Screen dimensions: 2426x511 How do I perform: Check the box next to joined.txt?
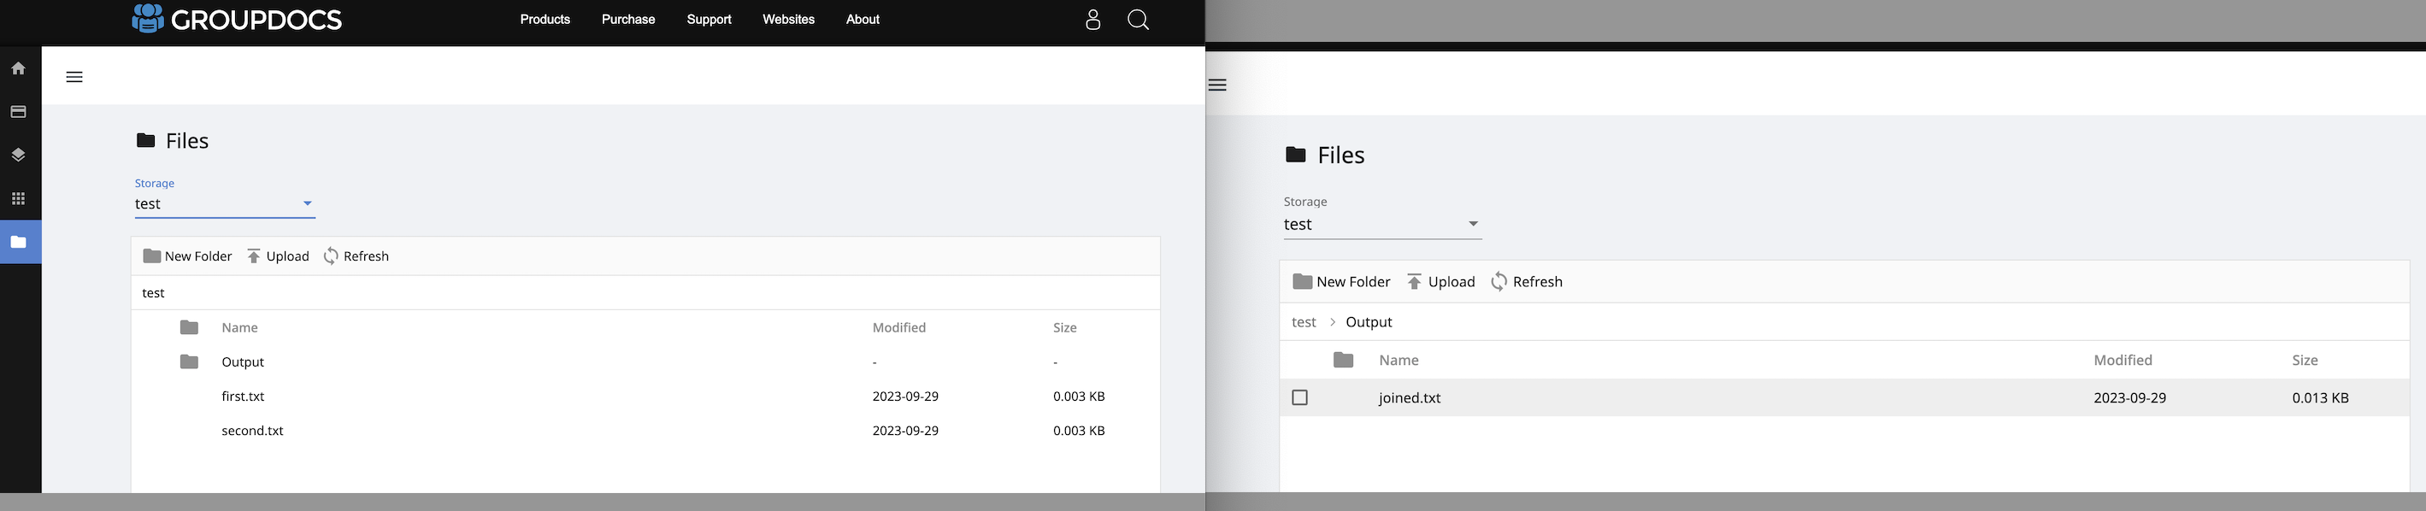pyautogui.click(x=1299, y=397)
